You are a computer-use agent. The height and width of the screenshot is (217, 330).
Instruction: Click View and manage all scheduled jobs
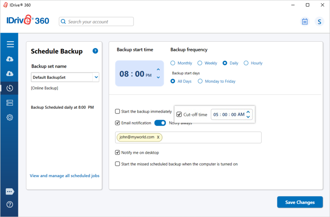65,176
